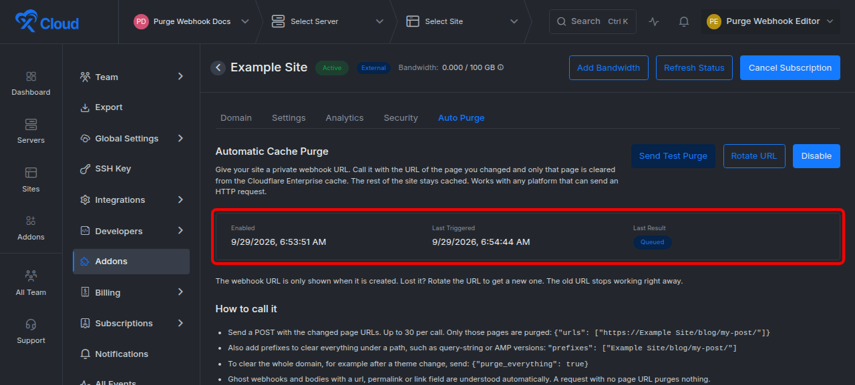Screen dimensions: 855x385
Task: Open the notifications bell in header
Action: (684, 21)
